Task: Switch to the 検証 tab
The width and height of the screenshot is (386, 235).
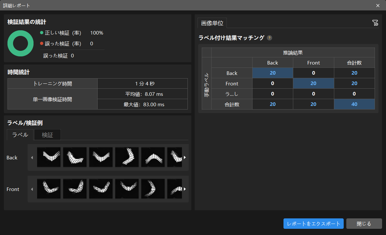Action: click(x=47, y=135)
